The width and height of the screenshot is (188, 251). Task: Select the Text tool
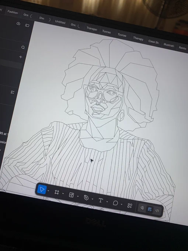(x=101, y=200)
